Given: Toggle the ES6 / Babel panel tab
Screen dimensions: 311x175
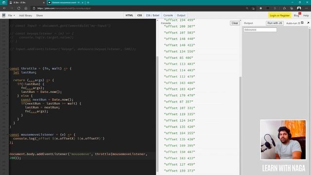Looking at the screenshot, I should point(153,15).
